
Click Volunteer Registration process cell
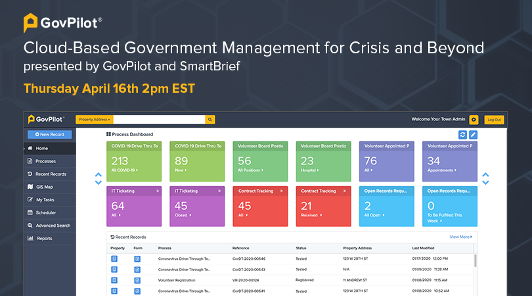click(x=177, y=280)
